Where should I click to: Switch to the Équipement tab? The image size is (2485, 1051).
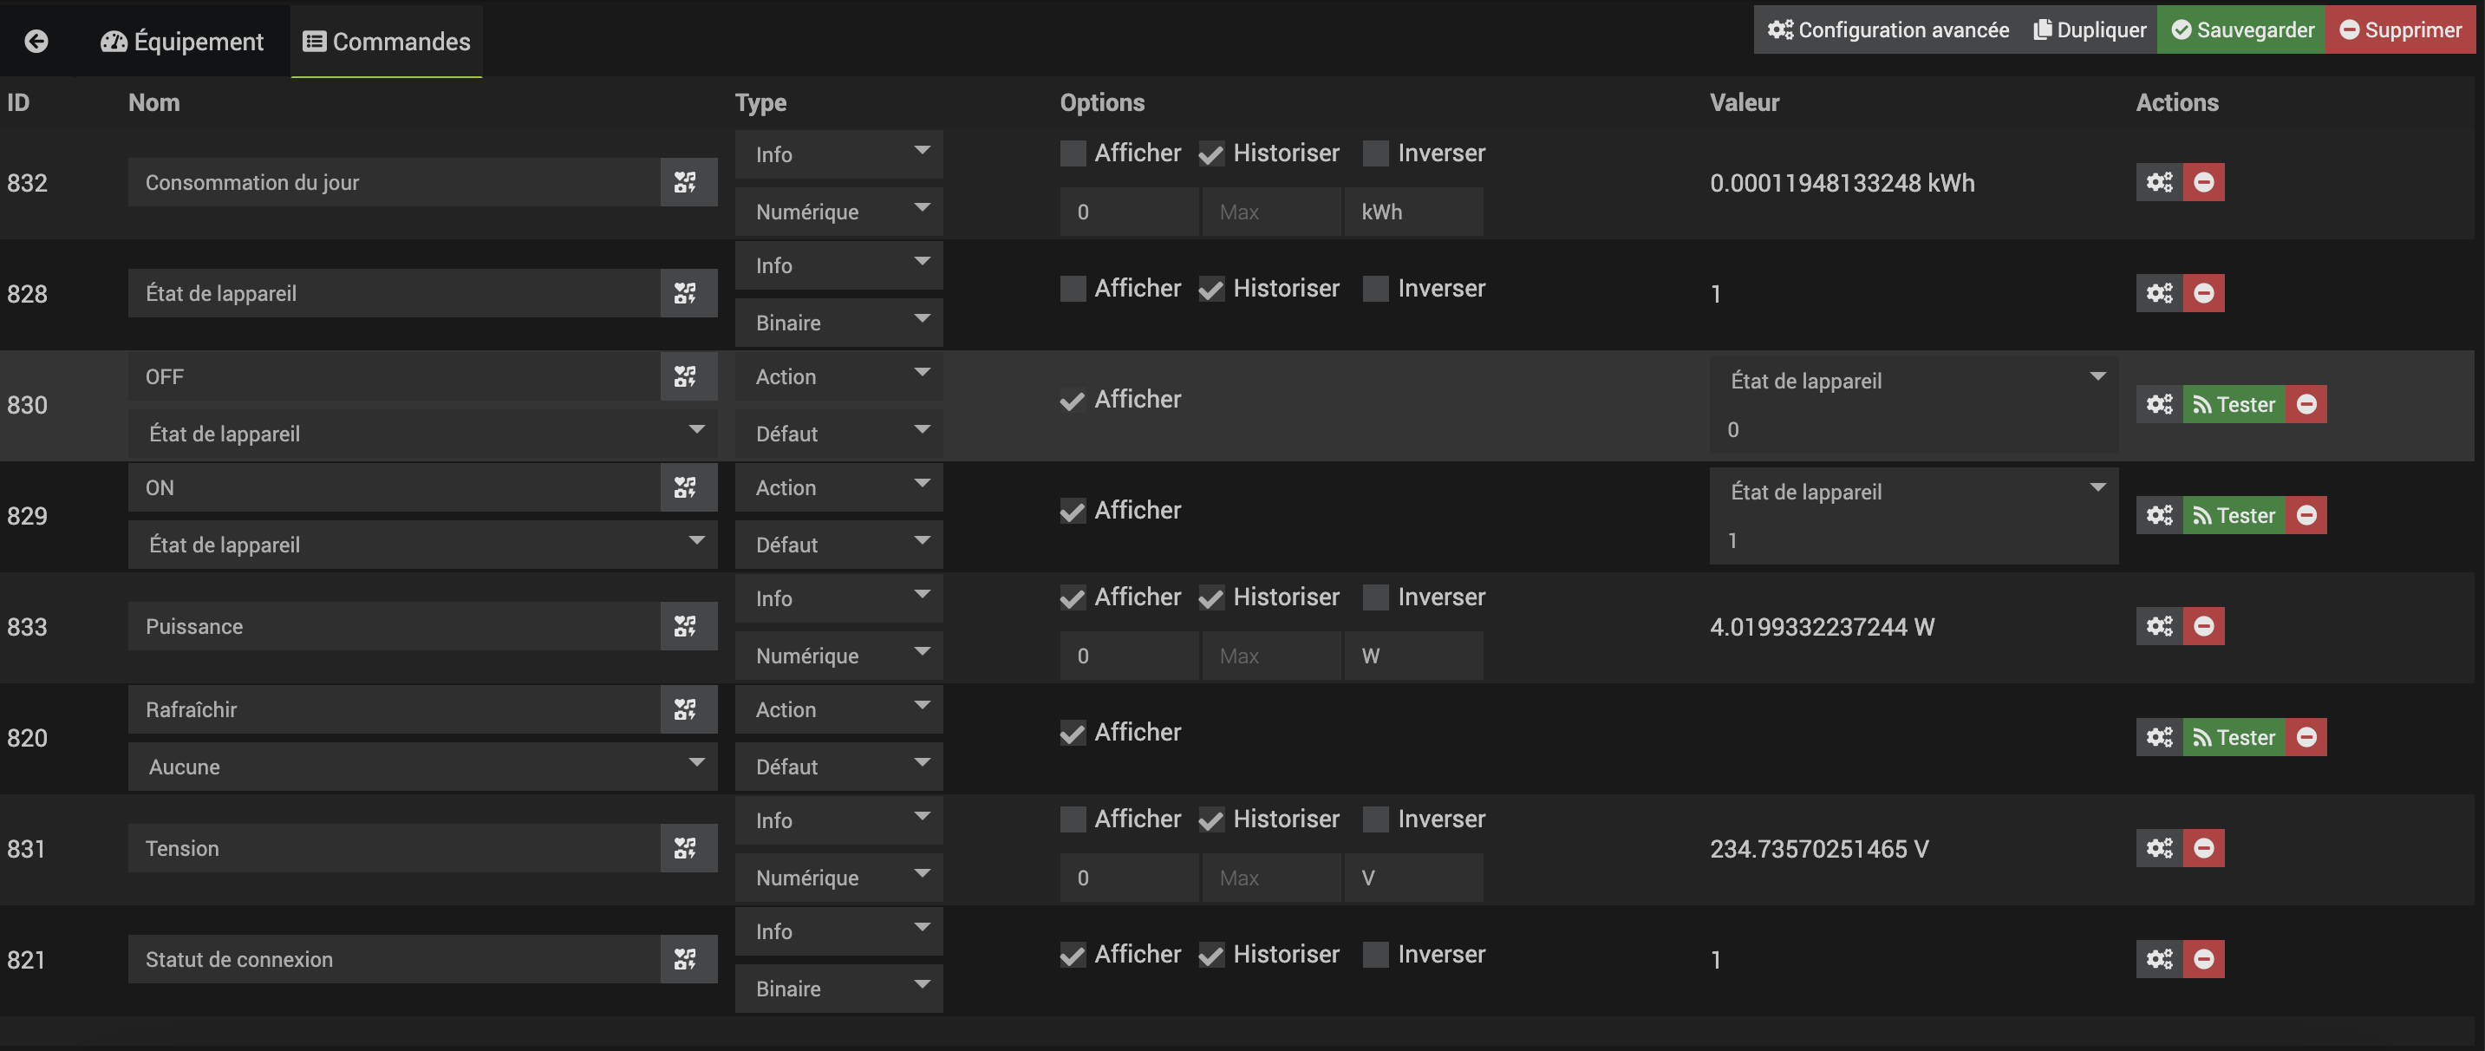(182, 41)
